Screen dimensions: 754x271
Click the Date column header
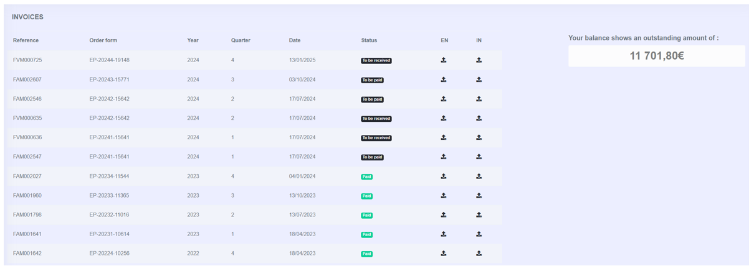point(295,40)
